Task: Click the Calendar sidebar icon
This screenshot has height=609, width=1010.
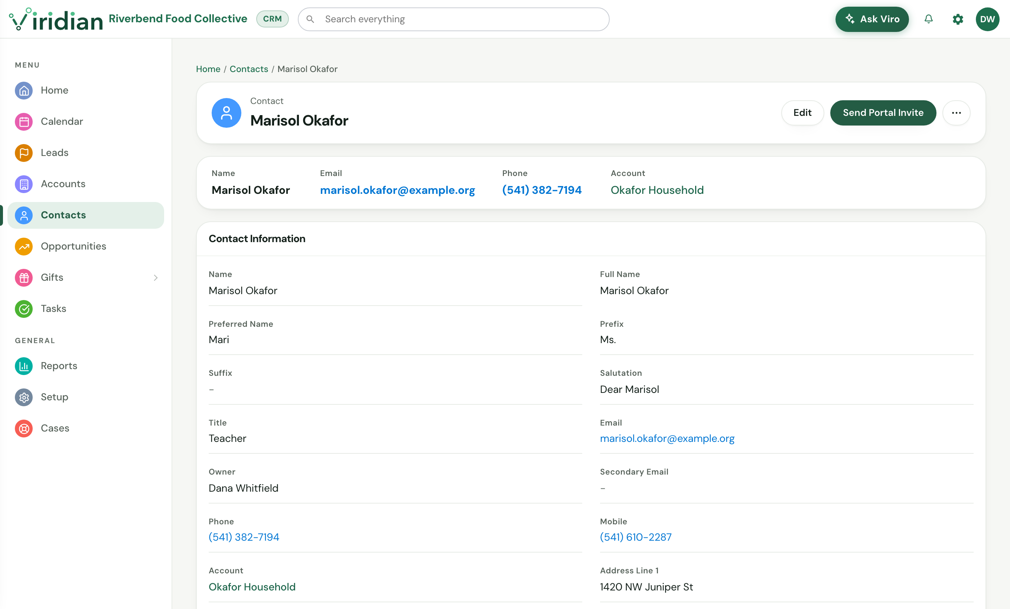Action: click(x=24, y=121)
